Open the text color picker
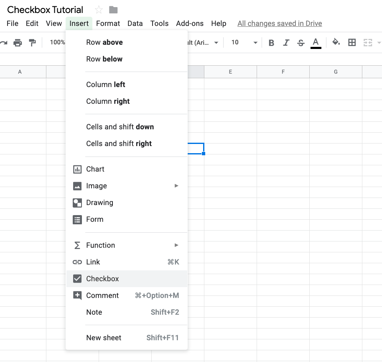382x362 pixels. coord(316,43)
